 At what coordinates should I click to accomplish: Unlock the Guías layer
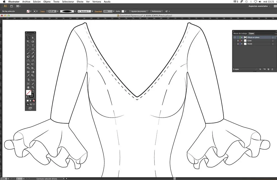[238, 40]
